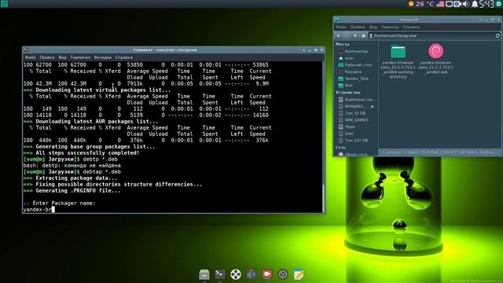Click the screen recorder camera tray icon
The image size is (503, 283).
[x=457, y=4]
